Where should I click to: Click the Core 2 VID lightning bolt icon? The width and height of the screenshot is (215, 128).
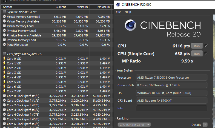(4, 68)
